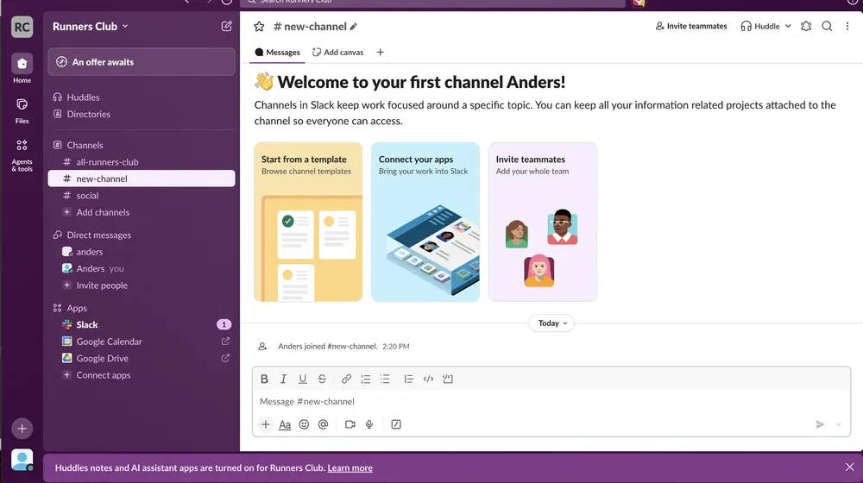Viewport: 863px width, 483px height.
Task: Compose a new message with pencil icon
Action: [226, 26]
